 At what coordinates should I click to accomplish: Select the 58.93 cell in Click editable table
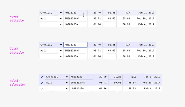click(126, 56)
